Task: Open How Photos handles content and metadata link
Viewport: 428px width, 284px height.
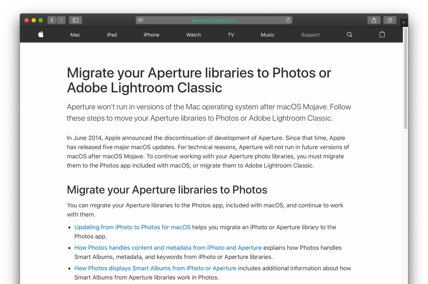Action: tap(168, 248)
